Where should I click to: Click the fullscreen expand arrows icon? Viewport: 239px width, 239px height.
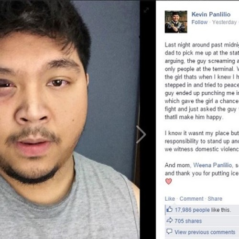[x=146, y=10]
